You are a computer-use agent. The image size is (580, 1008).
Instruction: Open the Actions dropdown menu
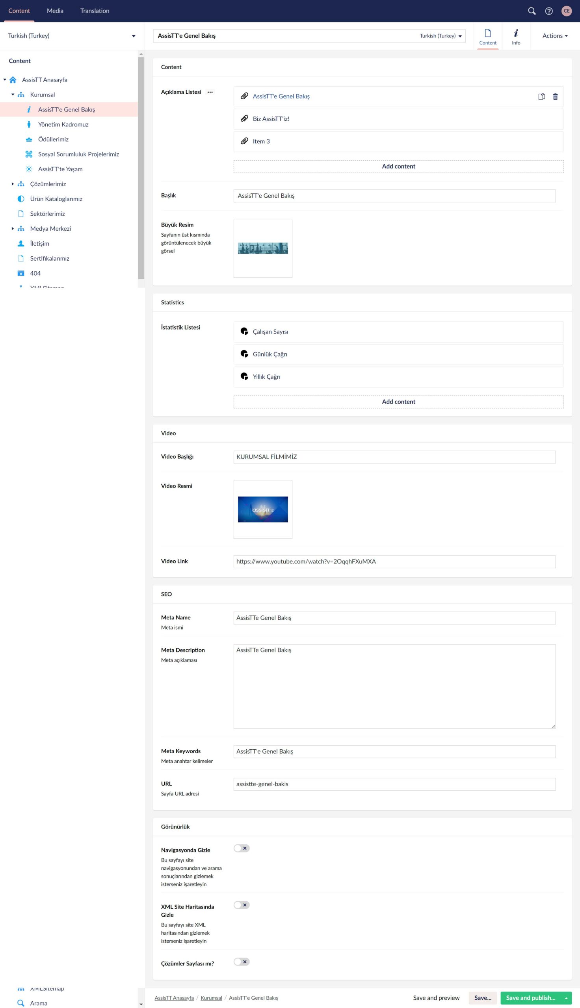point(554,36)
